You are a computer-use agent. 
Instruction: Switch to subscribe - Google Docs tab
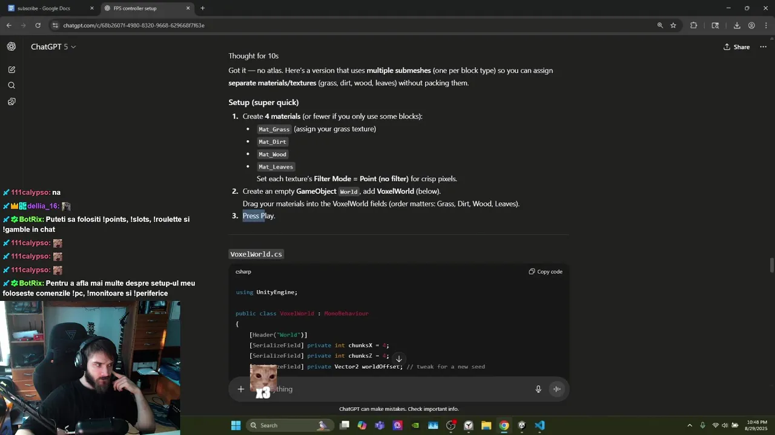pyautogui.click(x=51, y=8)
